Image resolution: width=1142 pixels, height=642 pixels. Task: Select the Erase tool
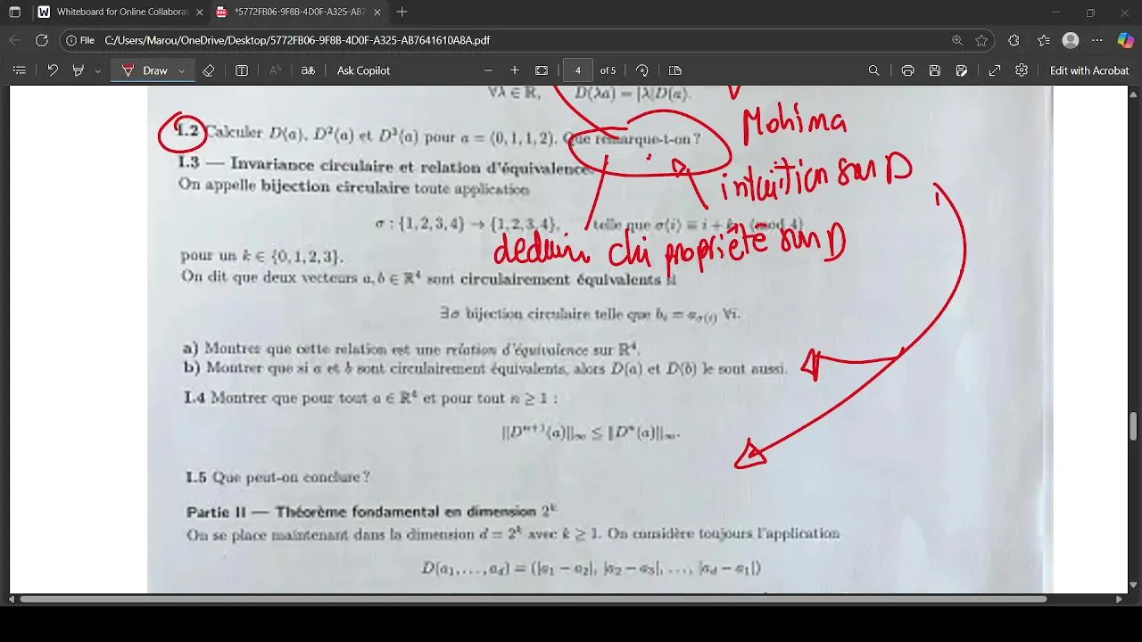pyautogui.click(x=208, y=70)
